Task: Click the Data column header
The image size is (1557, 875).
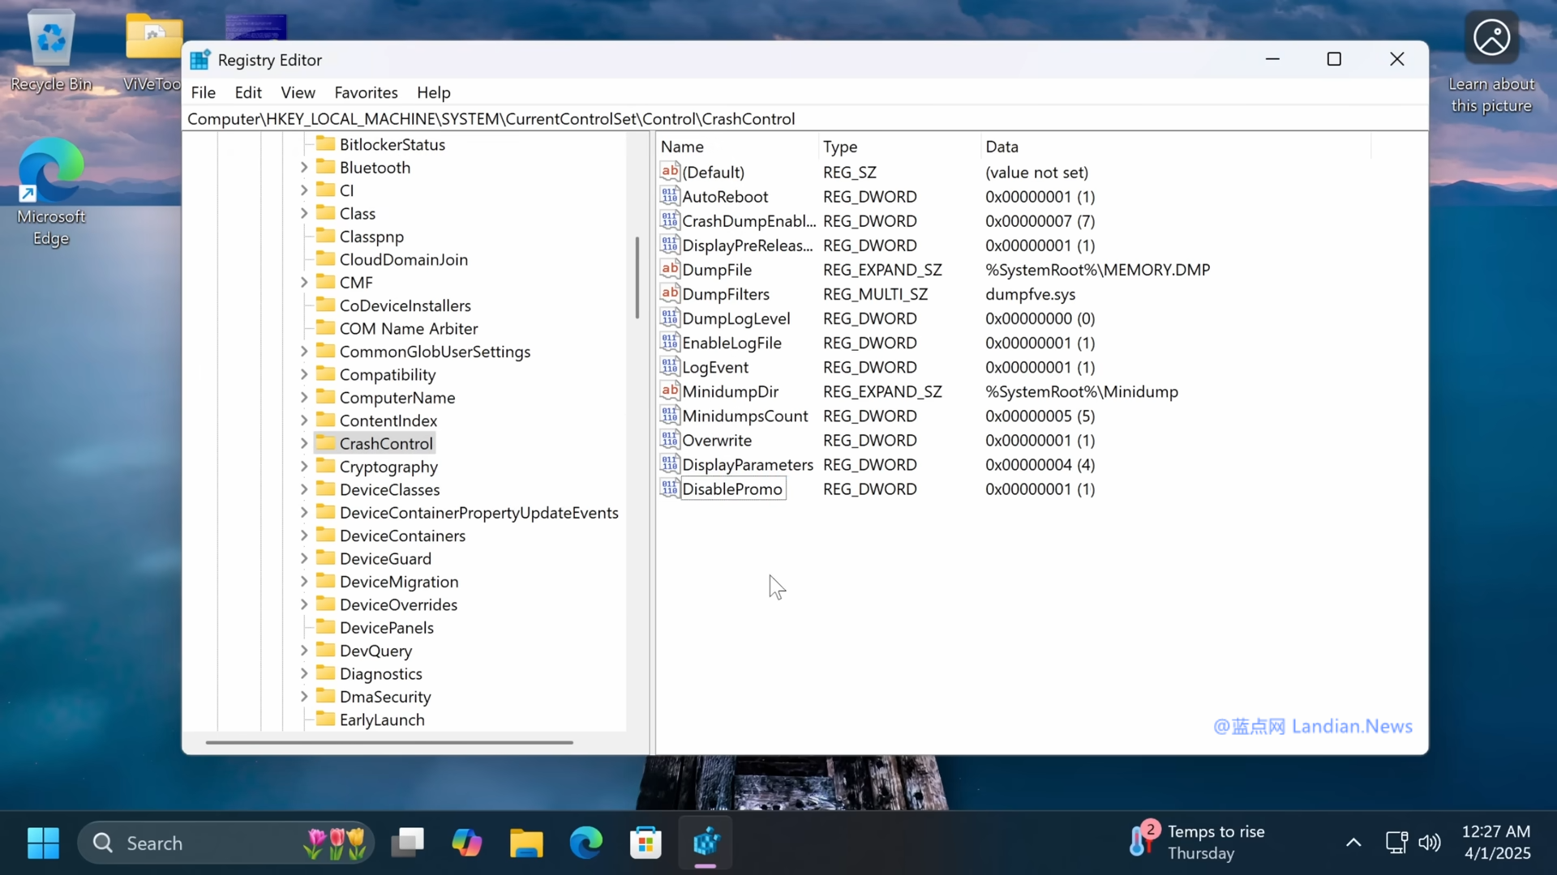Action: coord(1175,147)
